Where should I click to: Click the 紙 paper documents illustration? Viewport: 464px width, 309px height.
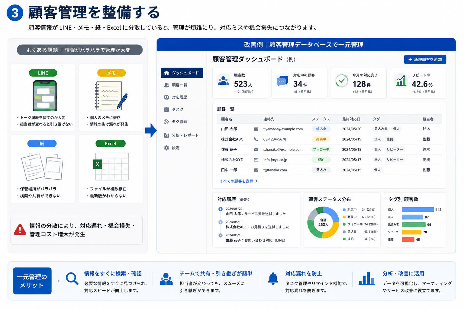point(42,166)
